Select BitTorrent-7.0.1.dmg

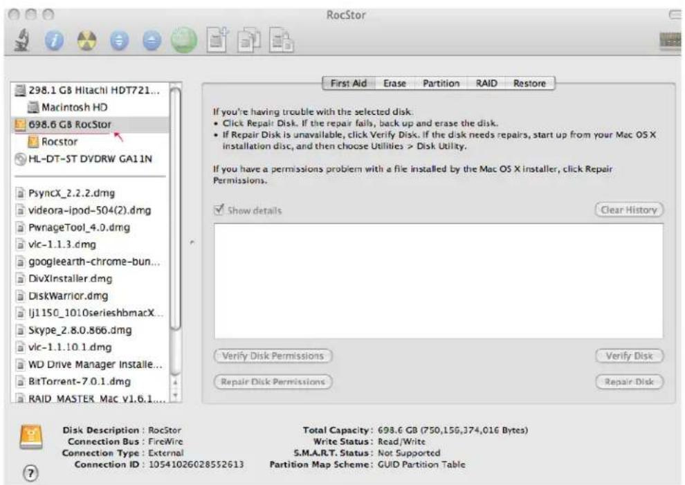89,381
